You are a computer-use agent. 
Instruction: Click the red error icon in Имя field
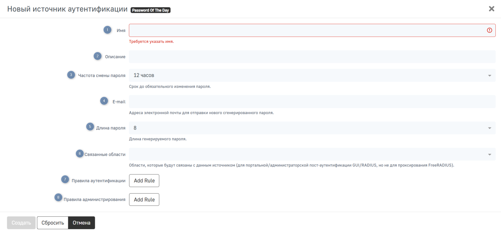click(x=489, y=30)
